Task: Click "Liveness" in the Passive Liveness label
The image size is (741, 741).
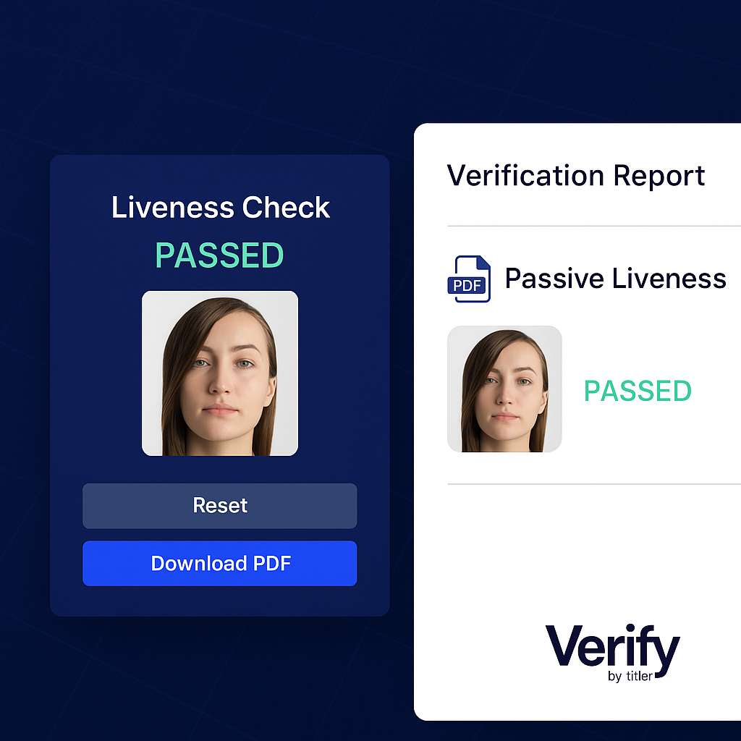Action: click(669, 278)
